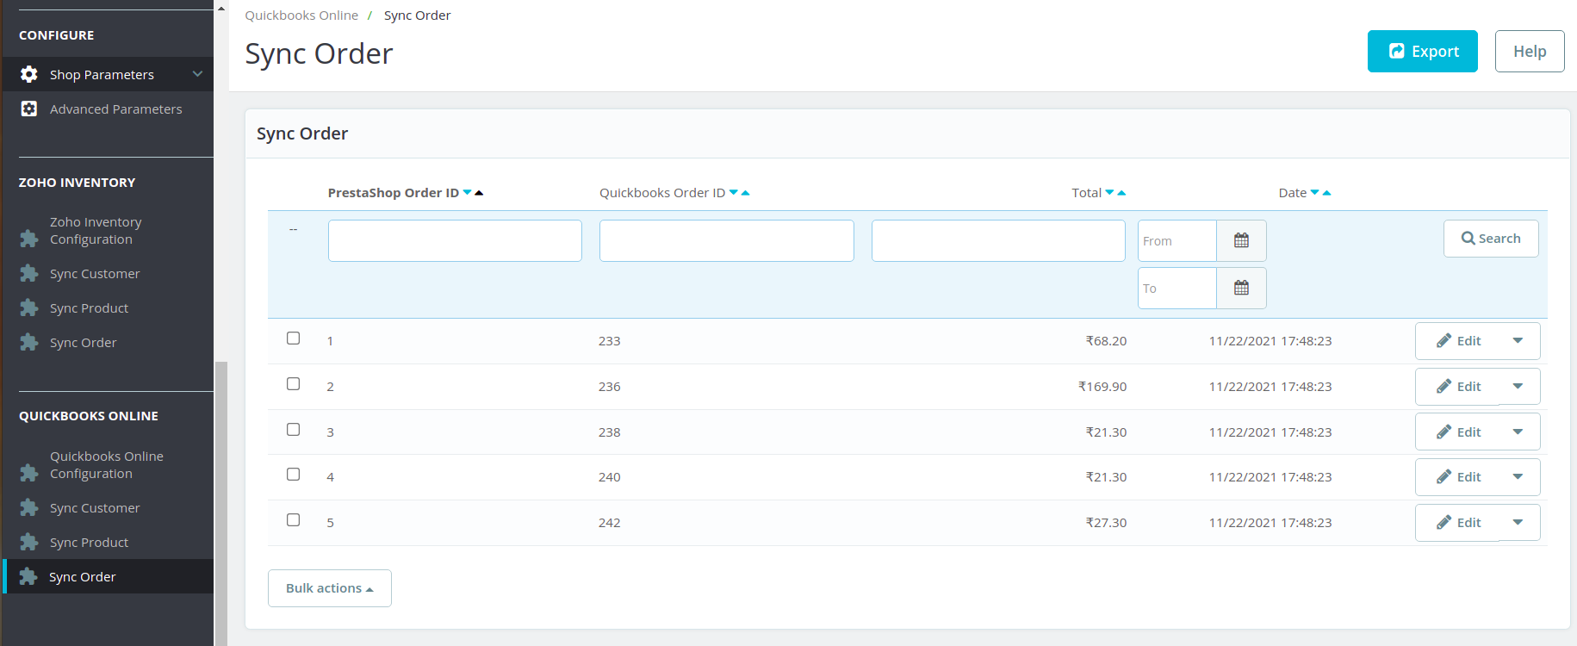Screen dimensions: 1577x646
Task: Click the ₹68.20 total cell
Action: click(1106, 341)
